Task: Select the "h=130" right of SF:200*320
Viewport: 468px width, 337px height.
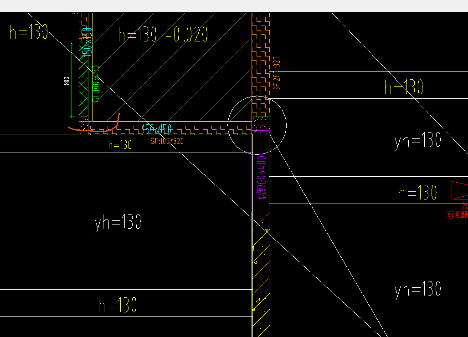Action: click(404, 87)
